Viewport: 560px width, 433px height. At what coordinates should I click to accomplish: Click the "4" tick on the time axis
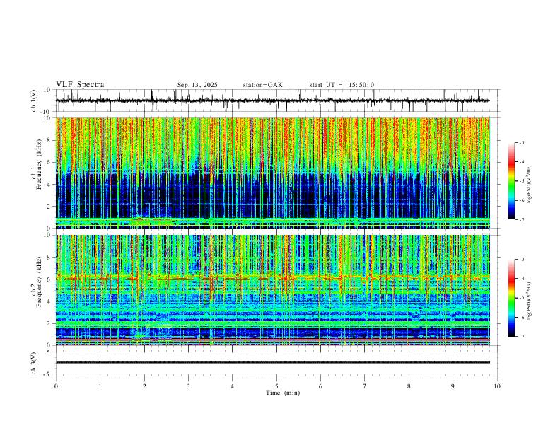(x=232, y=386)
